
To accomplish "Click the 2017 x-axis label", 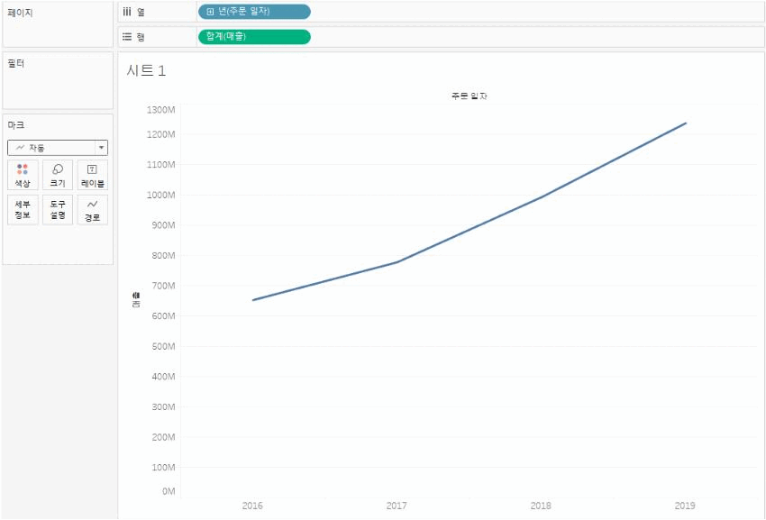I will (x=397, y=506).
